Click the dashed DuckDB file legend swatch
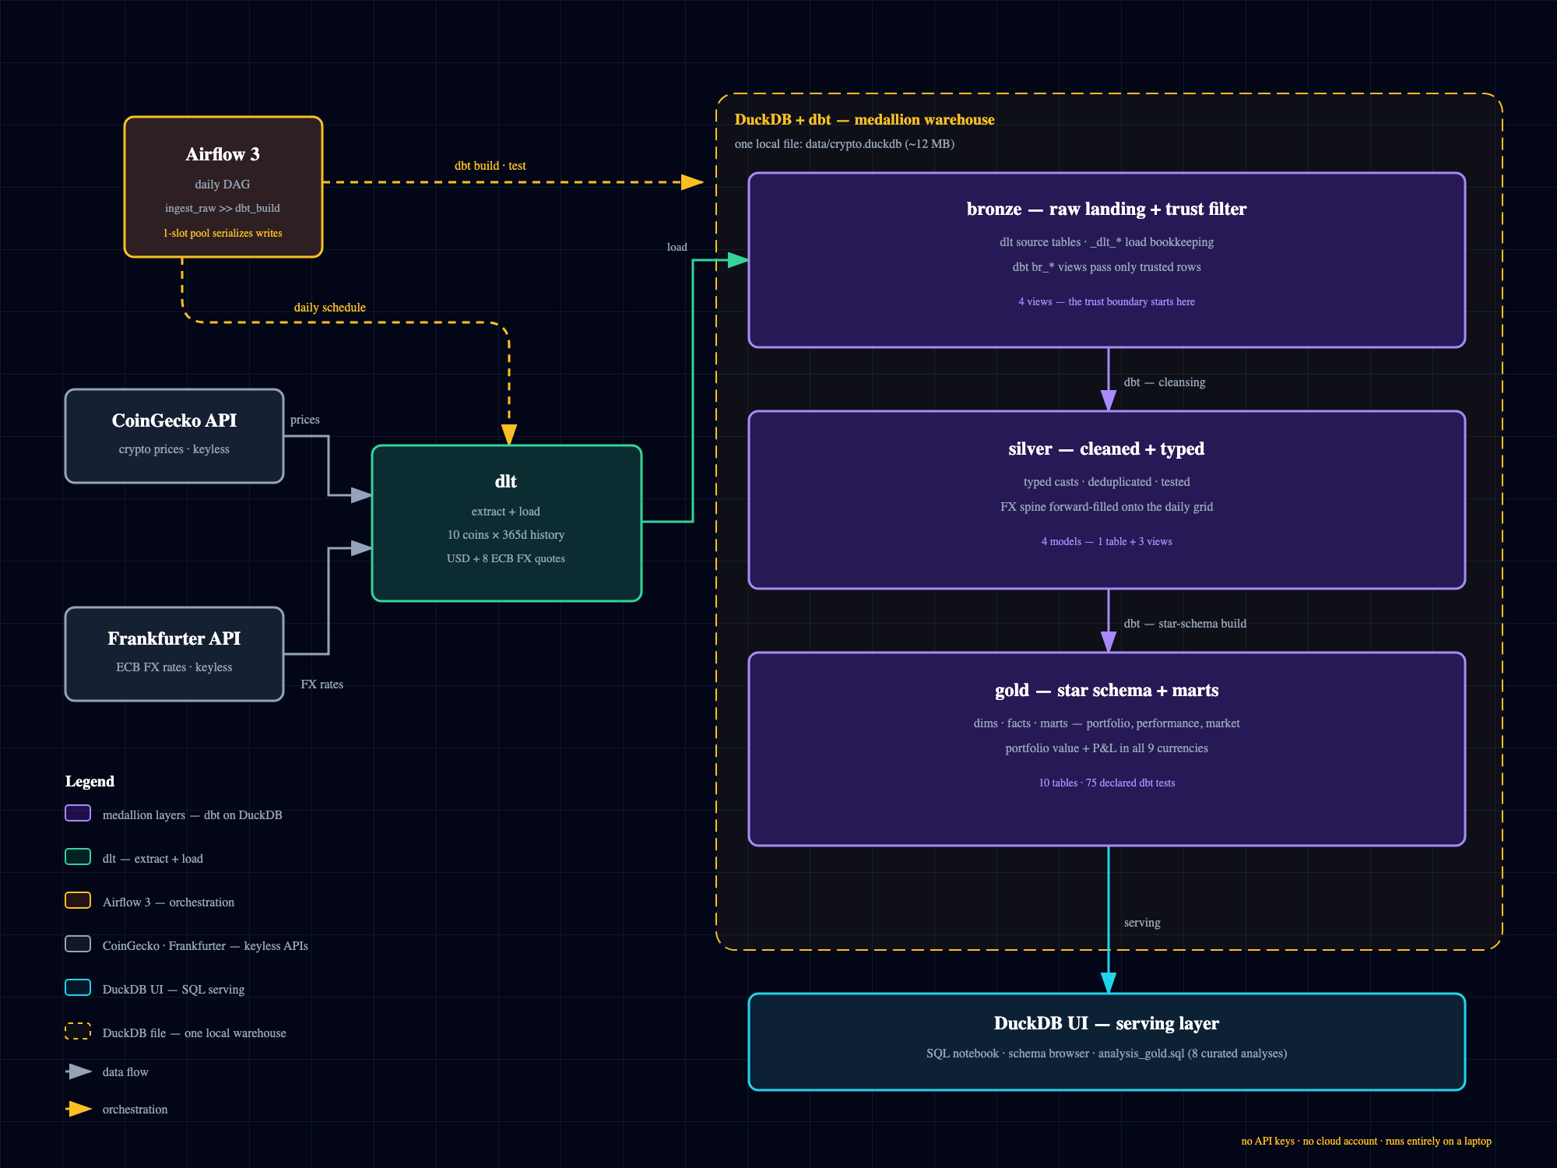This screenshot has width=1557, height=1168. [x=78, y=1032]
